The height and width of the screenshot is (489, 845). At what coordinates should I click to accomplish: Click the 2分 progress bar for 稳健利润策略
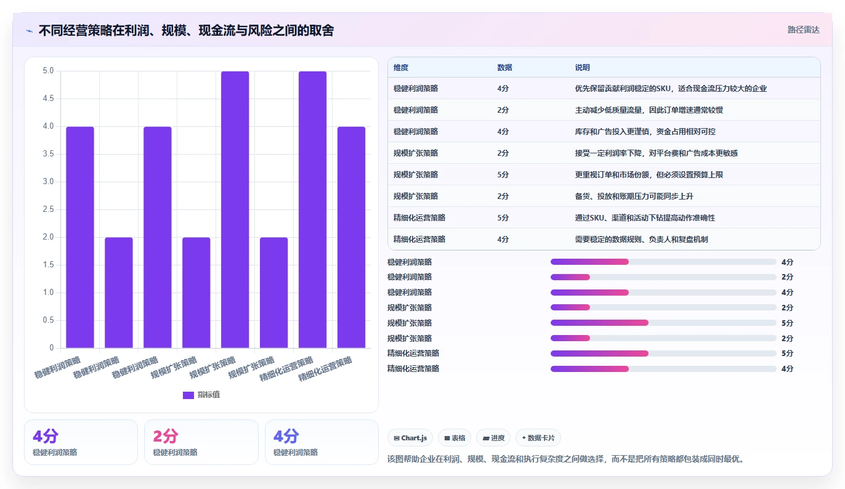[x=663, y=277]
